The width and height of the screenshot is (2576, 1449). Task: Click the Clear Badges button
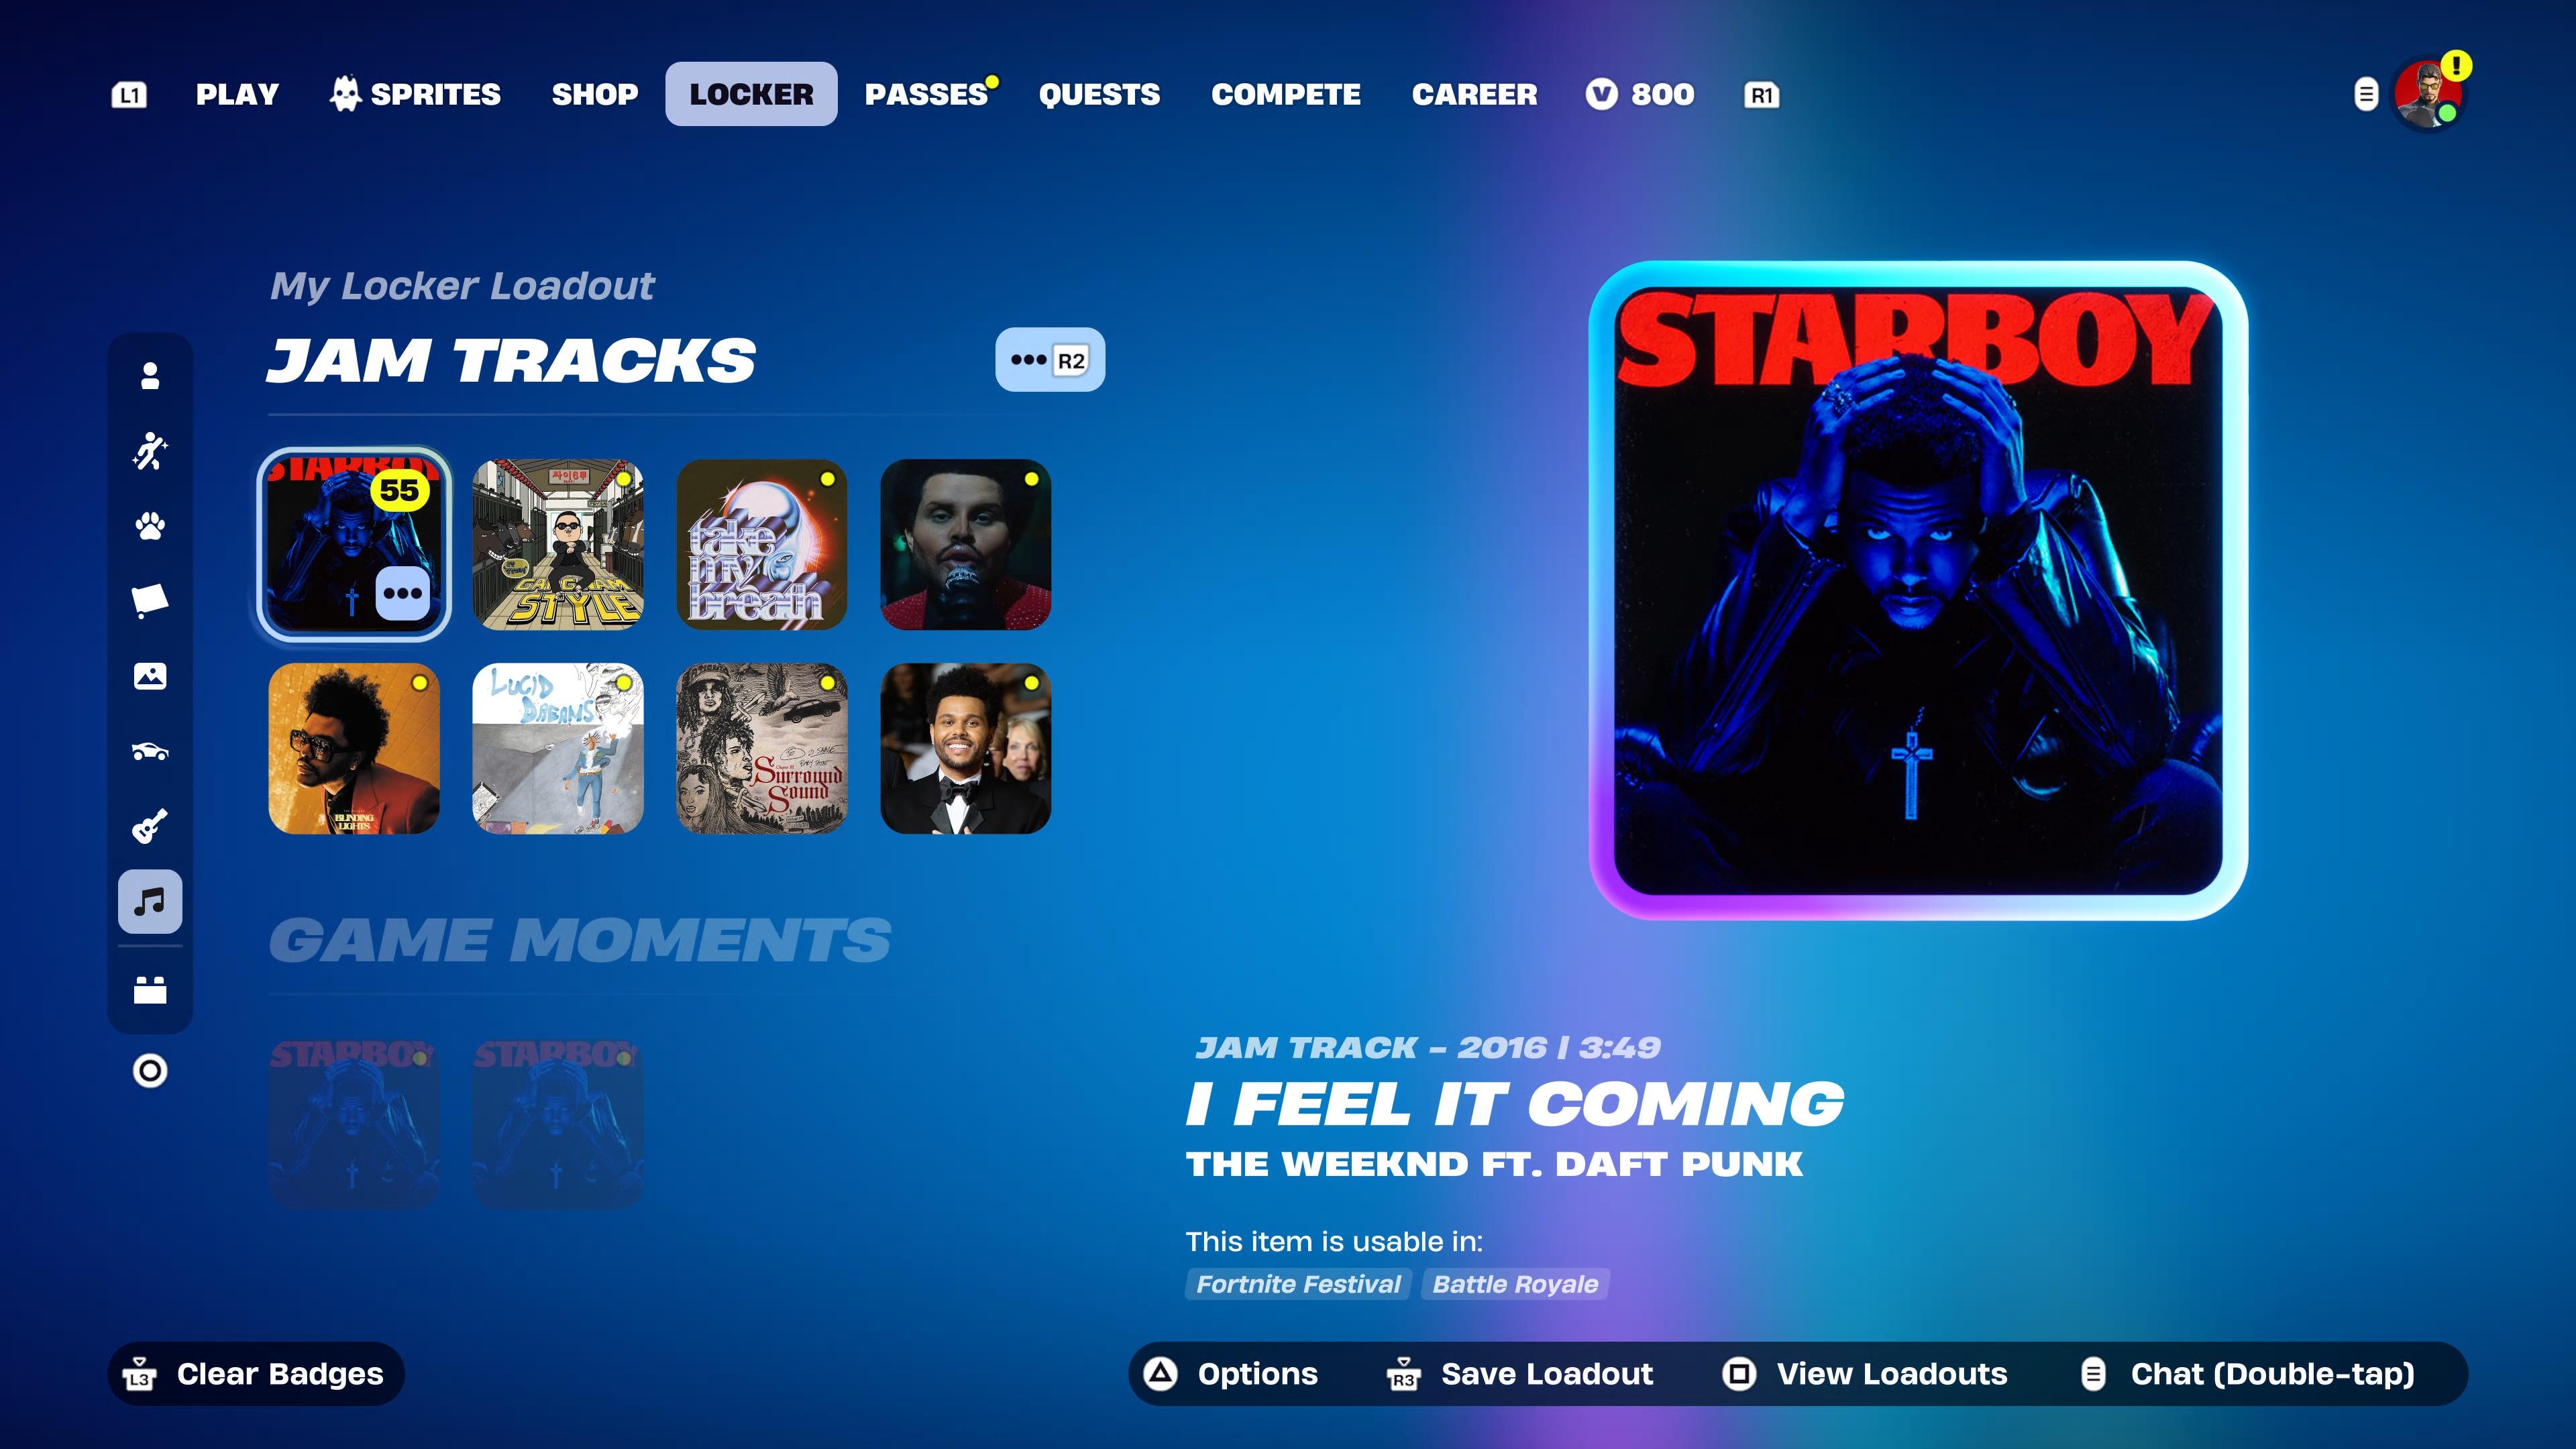[256, 1374]
